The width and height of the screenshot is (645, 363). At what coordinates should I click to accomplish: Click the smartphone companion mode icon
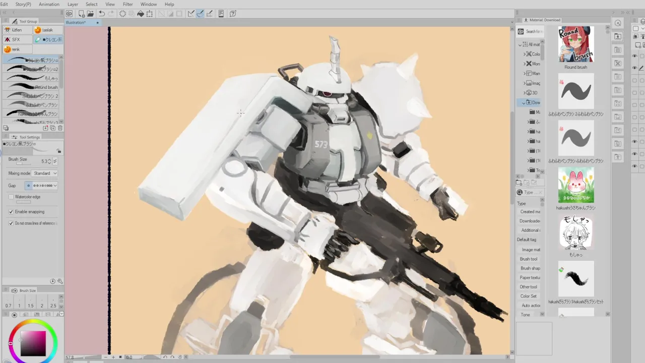[221, 14]
